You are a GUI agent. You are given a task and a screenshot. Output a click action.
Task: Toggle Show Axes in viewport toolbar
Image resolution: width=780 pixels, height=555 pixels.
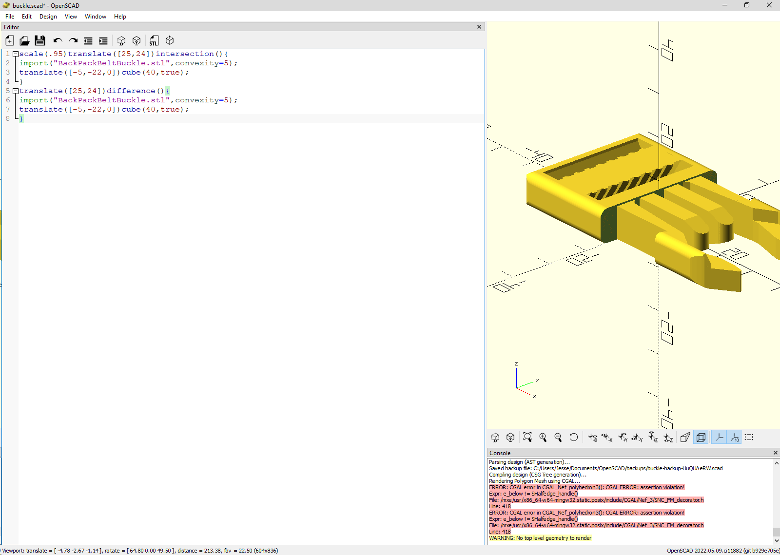coord(719,437)
